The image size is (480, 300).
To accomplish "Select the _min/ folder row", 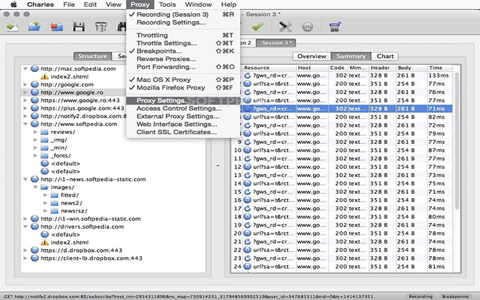I will click(x=113, y=148).
